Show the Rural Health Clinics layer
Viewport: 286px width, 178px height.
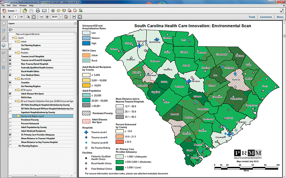click(x=10, y=71)
